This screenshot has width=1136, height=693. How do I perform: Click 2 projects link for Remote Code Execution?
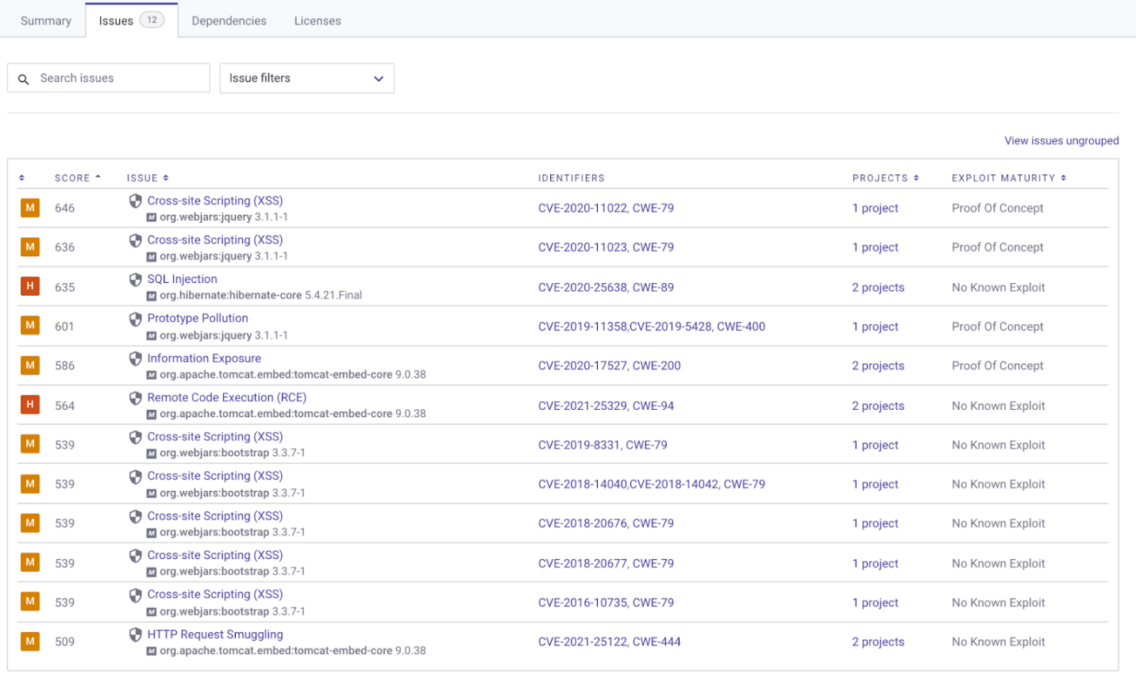tap(878, 405)
